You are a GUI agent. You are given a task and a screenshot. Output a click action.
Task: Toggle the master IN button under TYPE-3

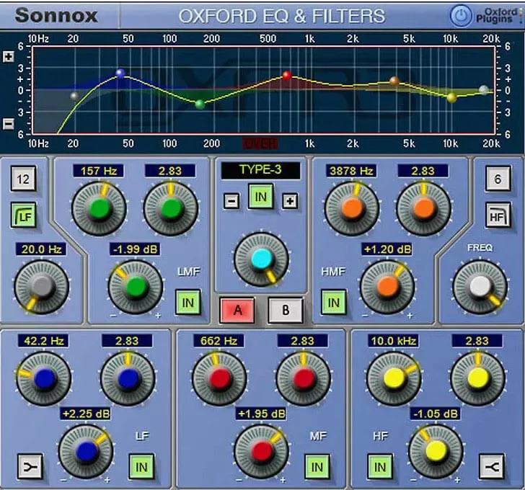[x=260, y=197]
